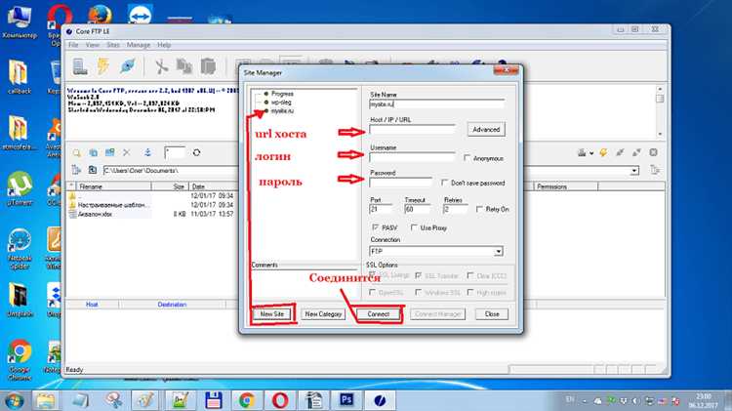Click the Port field

point(381,209)
